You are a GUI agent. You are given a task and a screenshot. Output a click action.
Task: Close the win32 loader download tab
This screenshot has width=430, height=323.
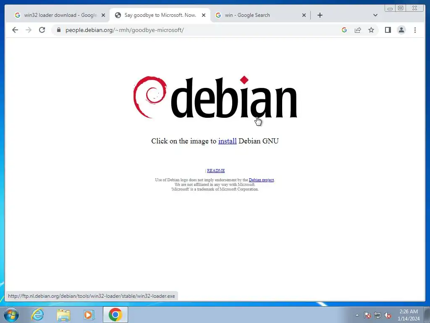(x=103, y=15)
